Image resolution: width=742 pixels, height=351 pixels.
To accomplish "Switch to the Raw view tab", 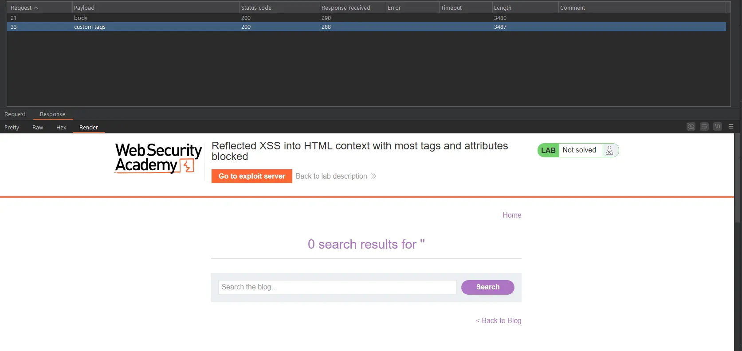I will [38, 128].
